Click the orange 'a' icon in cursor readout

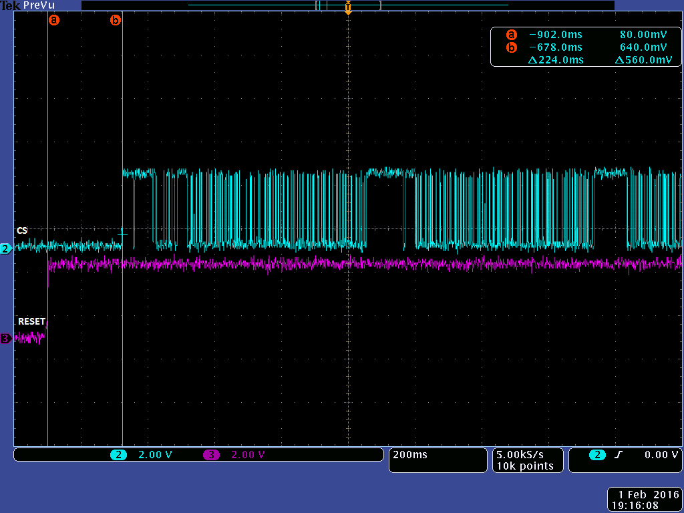[x=511, y=35]
